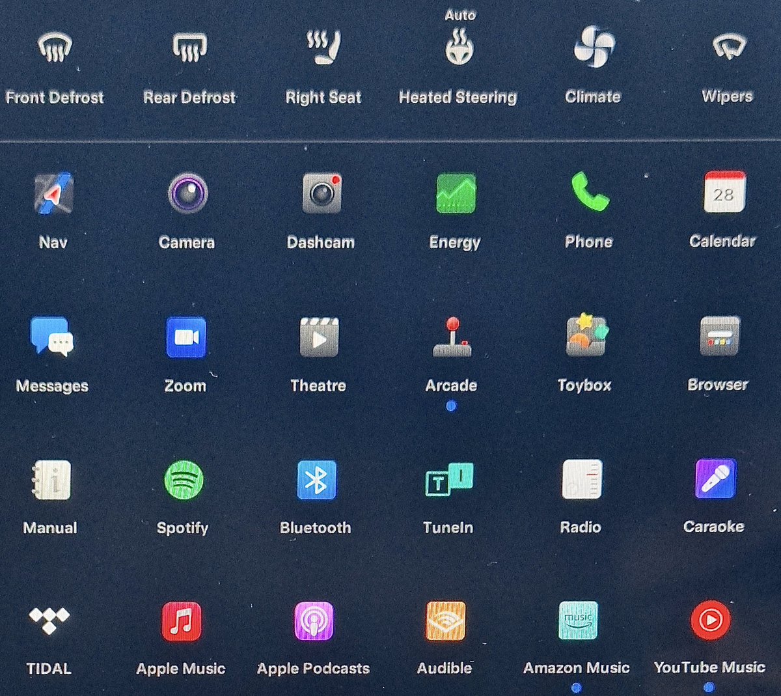Viewport: 781px width, 696px height.
Task: Launch the Browser app
Action: (x=719, y=336)
